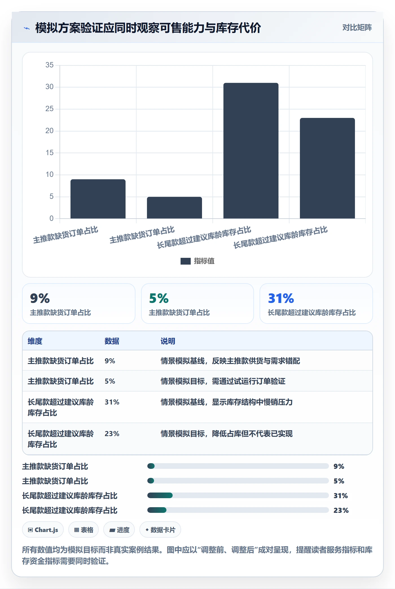Select the 数据卡片 chip

point(160,530)
